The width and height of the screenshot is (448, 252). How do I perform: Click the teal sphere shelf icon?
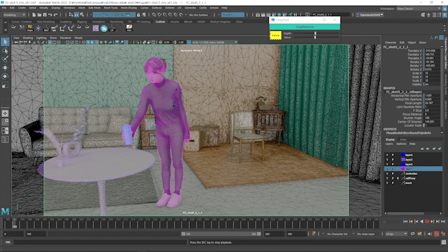(104, 28)
